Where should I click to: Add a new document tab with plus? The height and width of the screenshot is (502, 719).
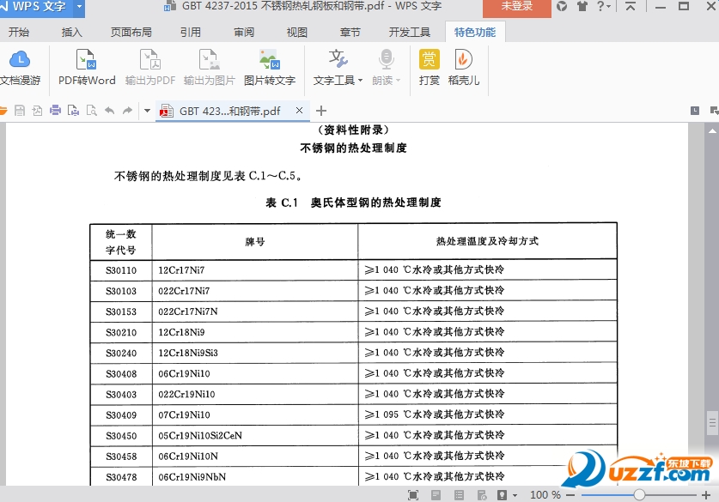click(x=321, y=111)
